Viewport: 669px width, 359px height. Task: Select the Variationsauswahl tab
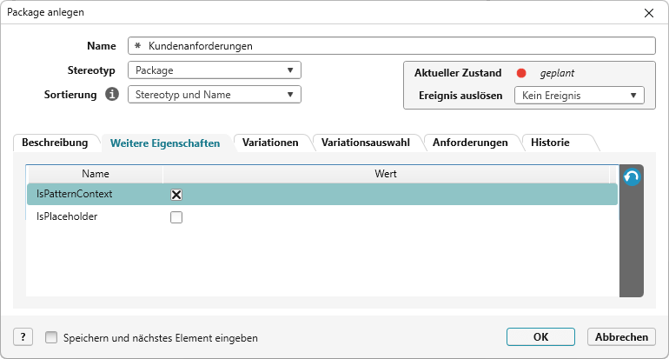365,142
